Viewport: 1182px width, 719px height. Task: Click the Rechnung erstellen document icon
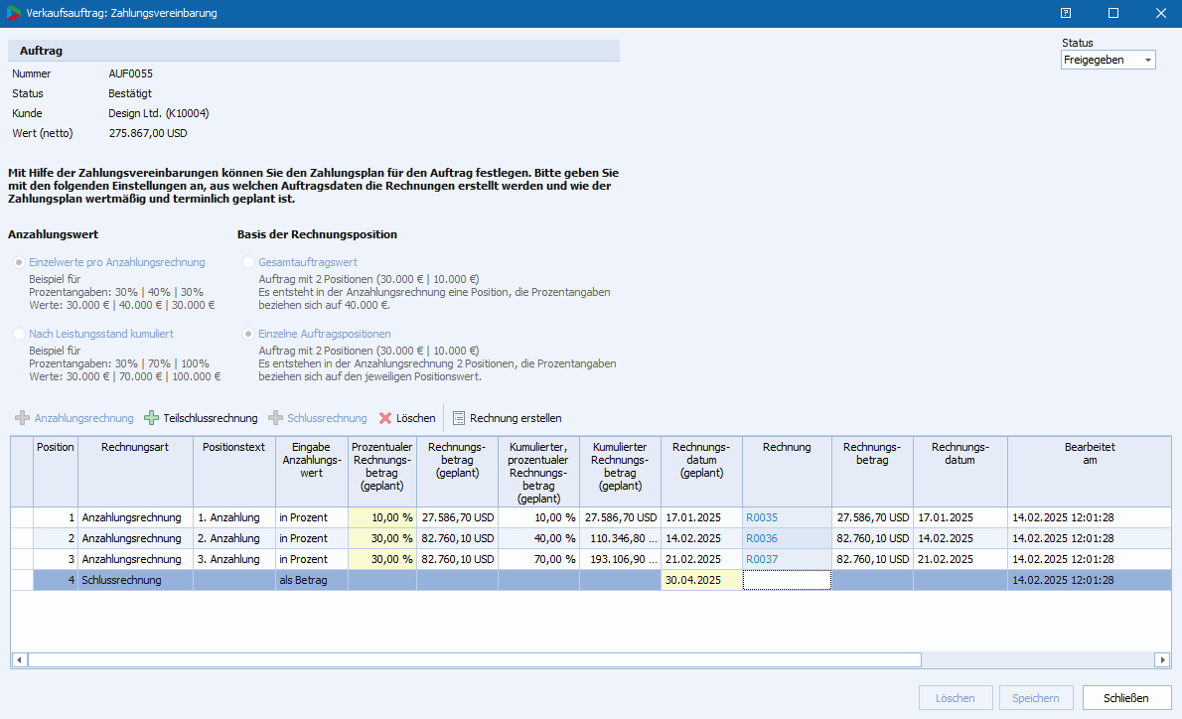pos(459,418)
